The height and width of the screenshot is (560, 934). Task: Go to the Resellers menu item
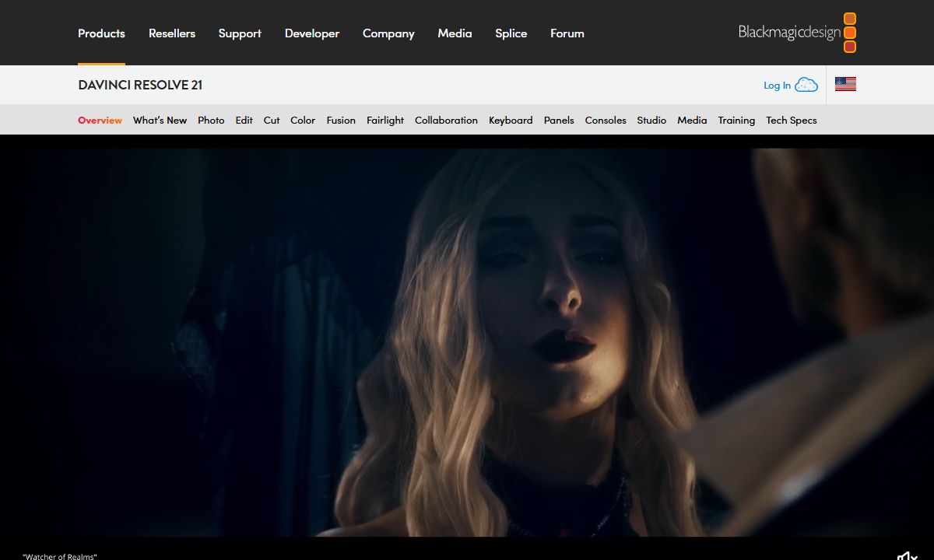coord(172,33)
